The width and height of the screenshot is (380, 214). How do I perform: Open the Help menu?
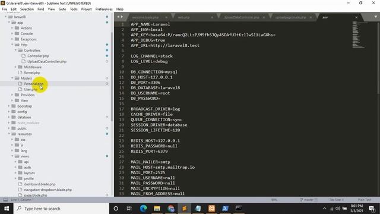tap(120, 9)
